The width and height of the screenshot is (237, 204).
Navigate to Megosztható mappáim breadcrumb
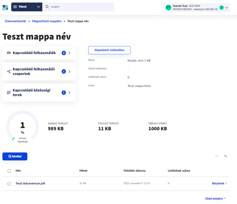(47, 21)
